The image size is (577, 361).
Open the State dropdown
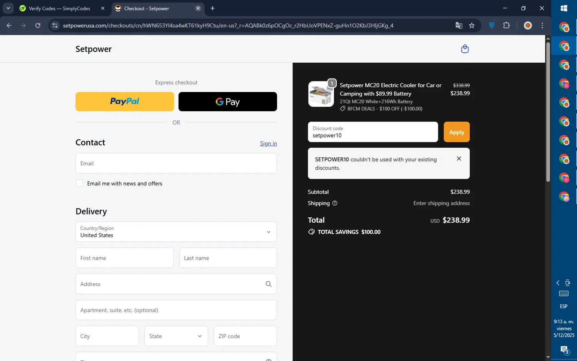176,336
